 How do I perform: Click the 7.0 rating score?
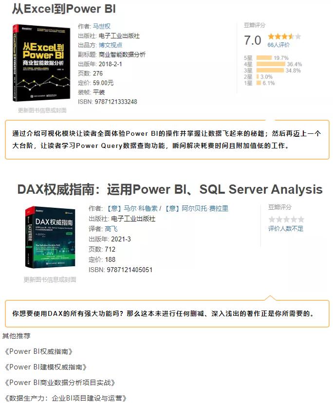(253, 40)
